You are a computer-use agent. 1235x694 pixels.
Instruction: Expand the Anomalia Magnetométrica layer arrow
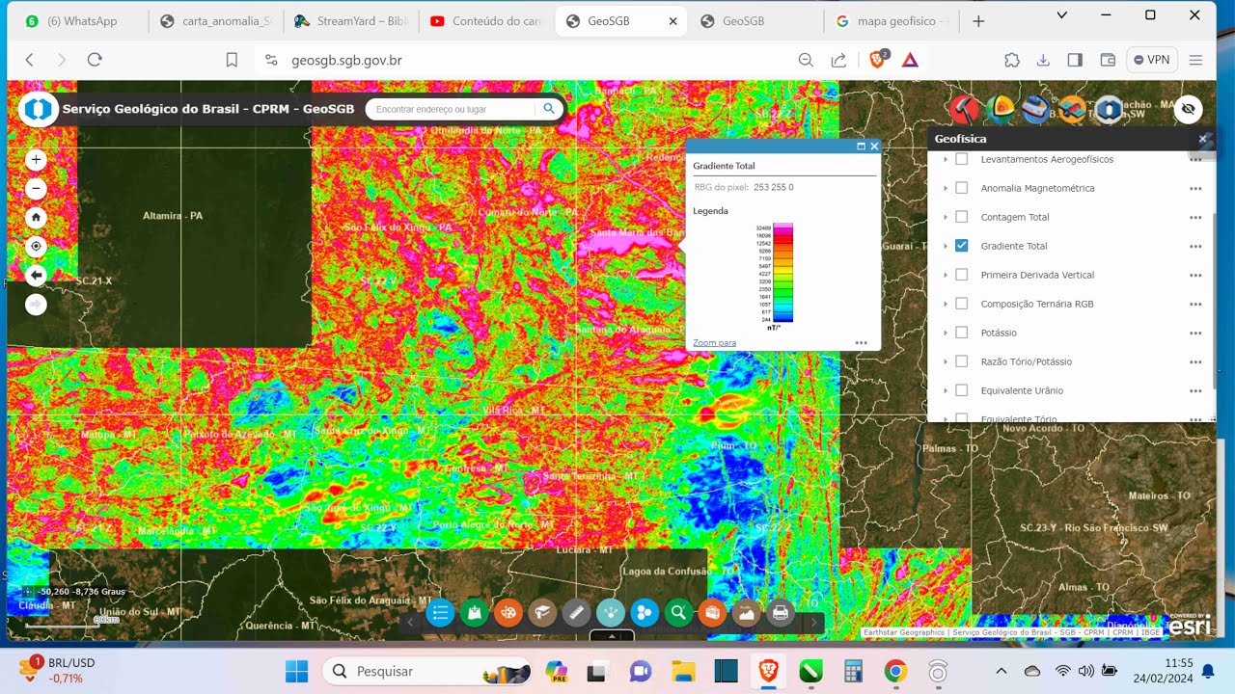point(946,188)
